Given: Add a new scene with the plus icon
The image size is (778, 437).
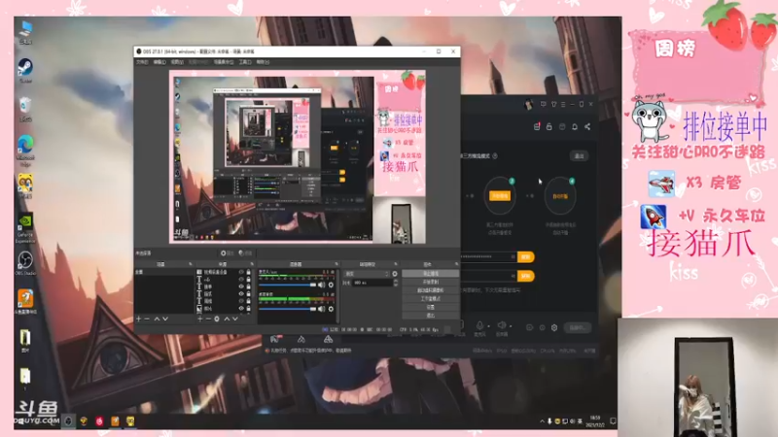Looking at the screenshot, I should coord(138,319).
